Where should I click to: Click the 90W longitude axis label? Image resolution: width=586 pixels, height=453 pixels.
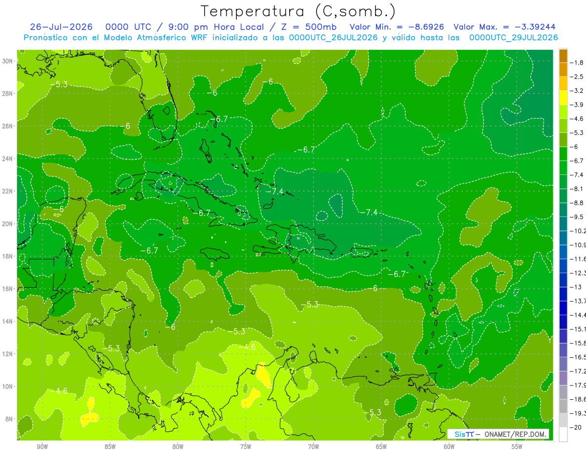[42, 447]
